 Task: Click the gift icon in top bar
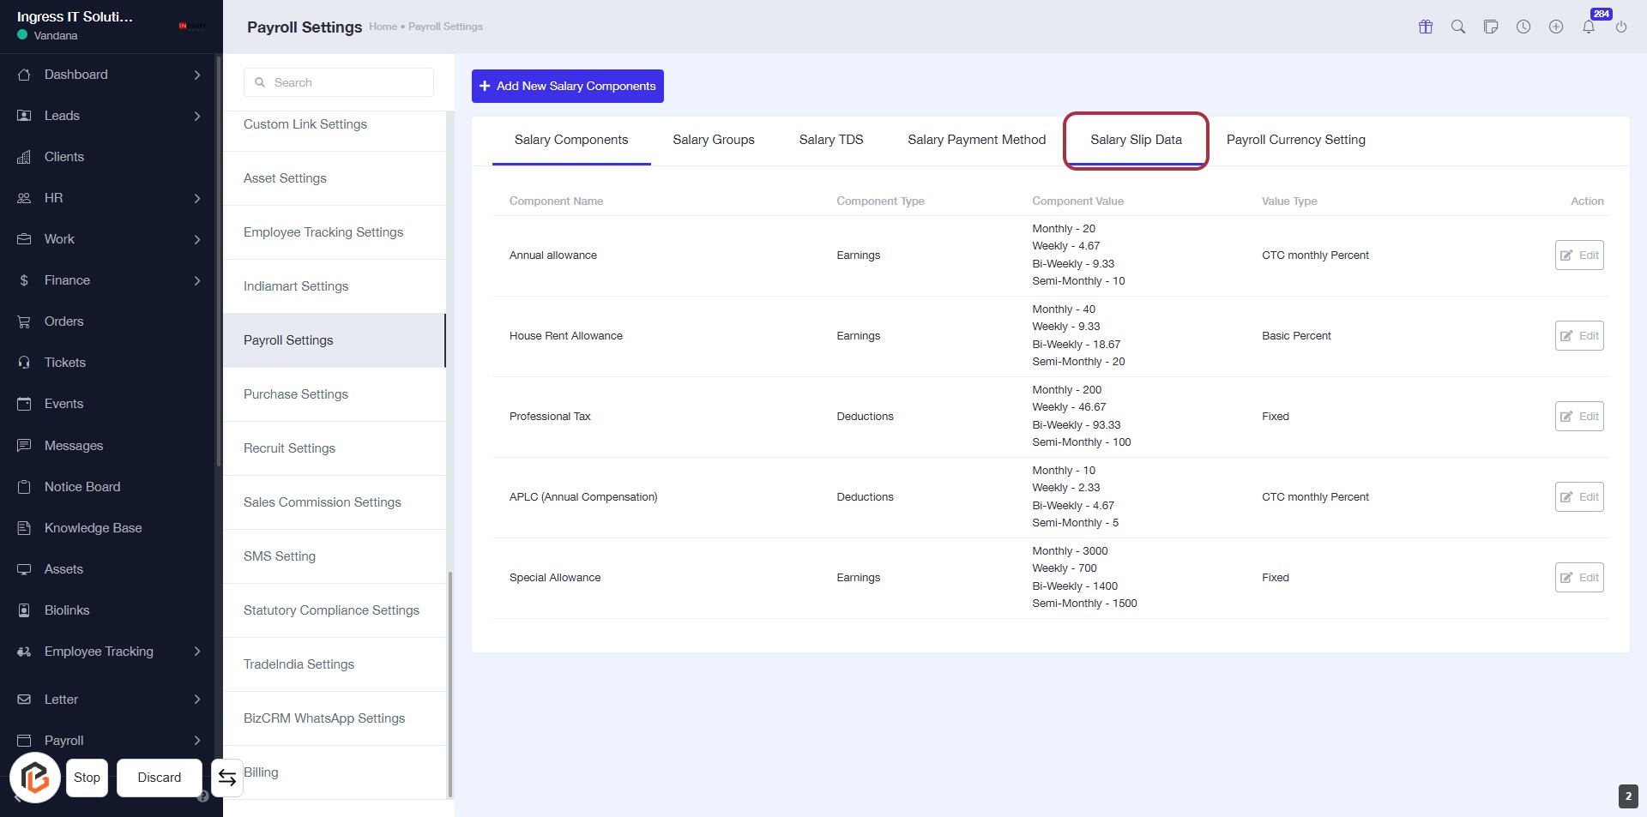(1426, 27)
